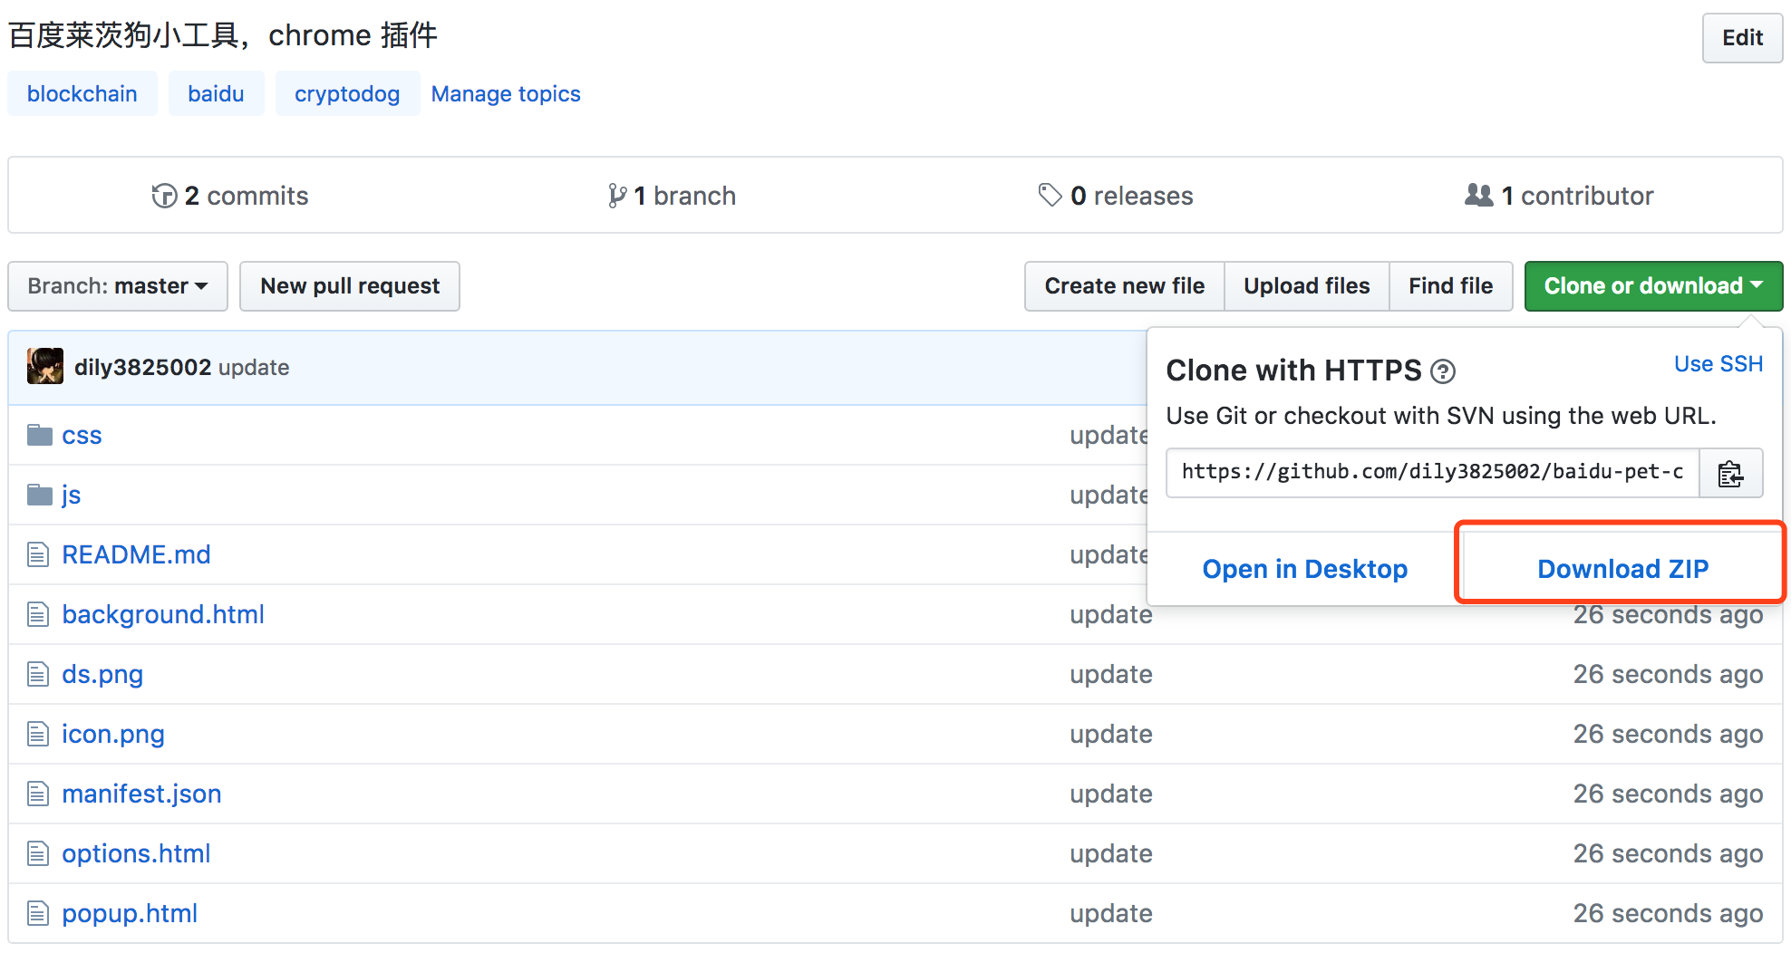Click the update commit message for manifest.json
1791x953 pixels.
click(1111, 794)
